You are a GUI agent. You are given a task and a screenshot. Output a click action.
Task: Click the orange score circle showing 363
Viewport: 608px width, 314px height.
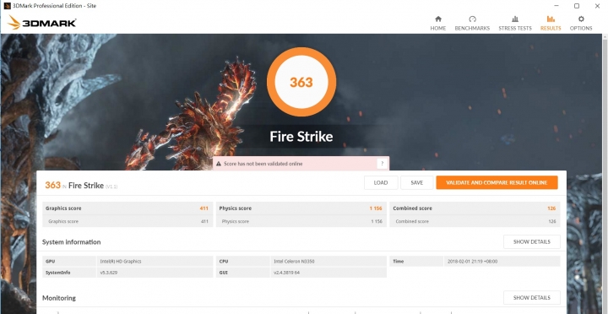[301, 82]
